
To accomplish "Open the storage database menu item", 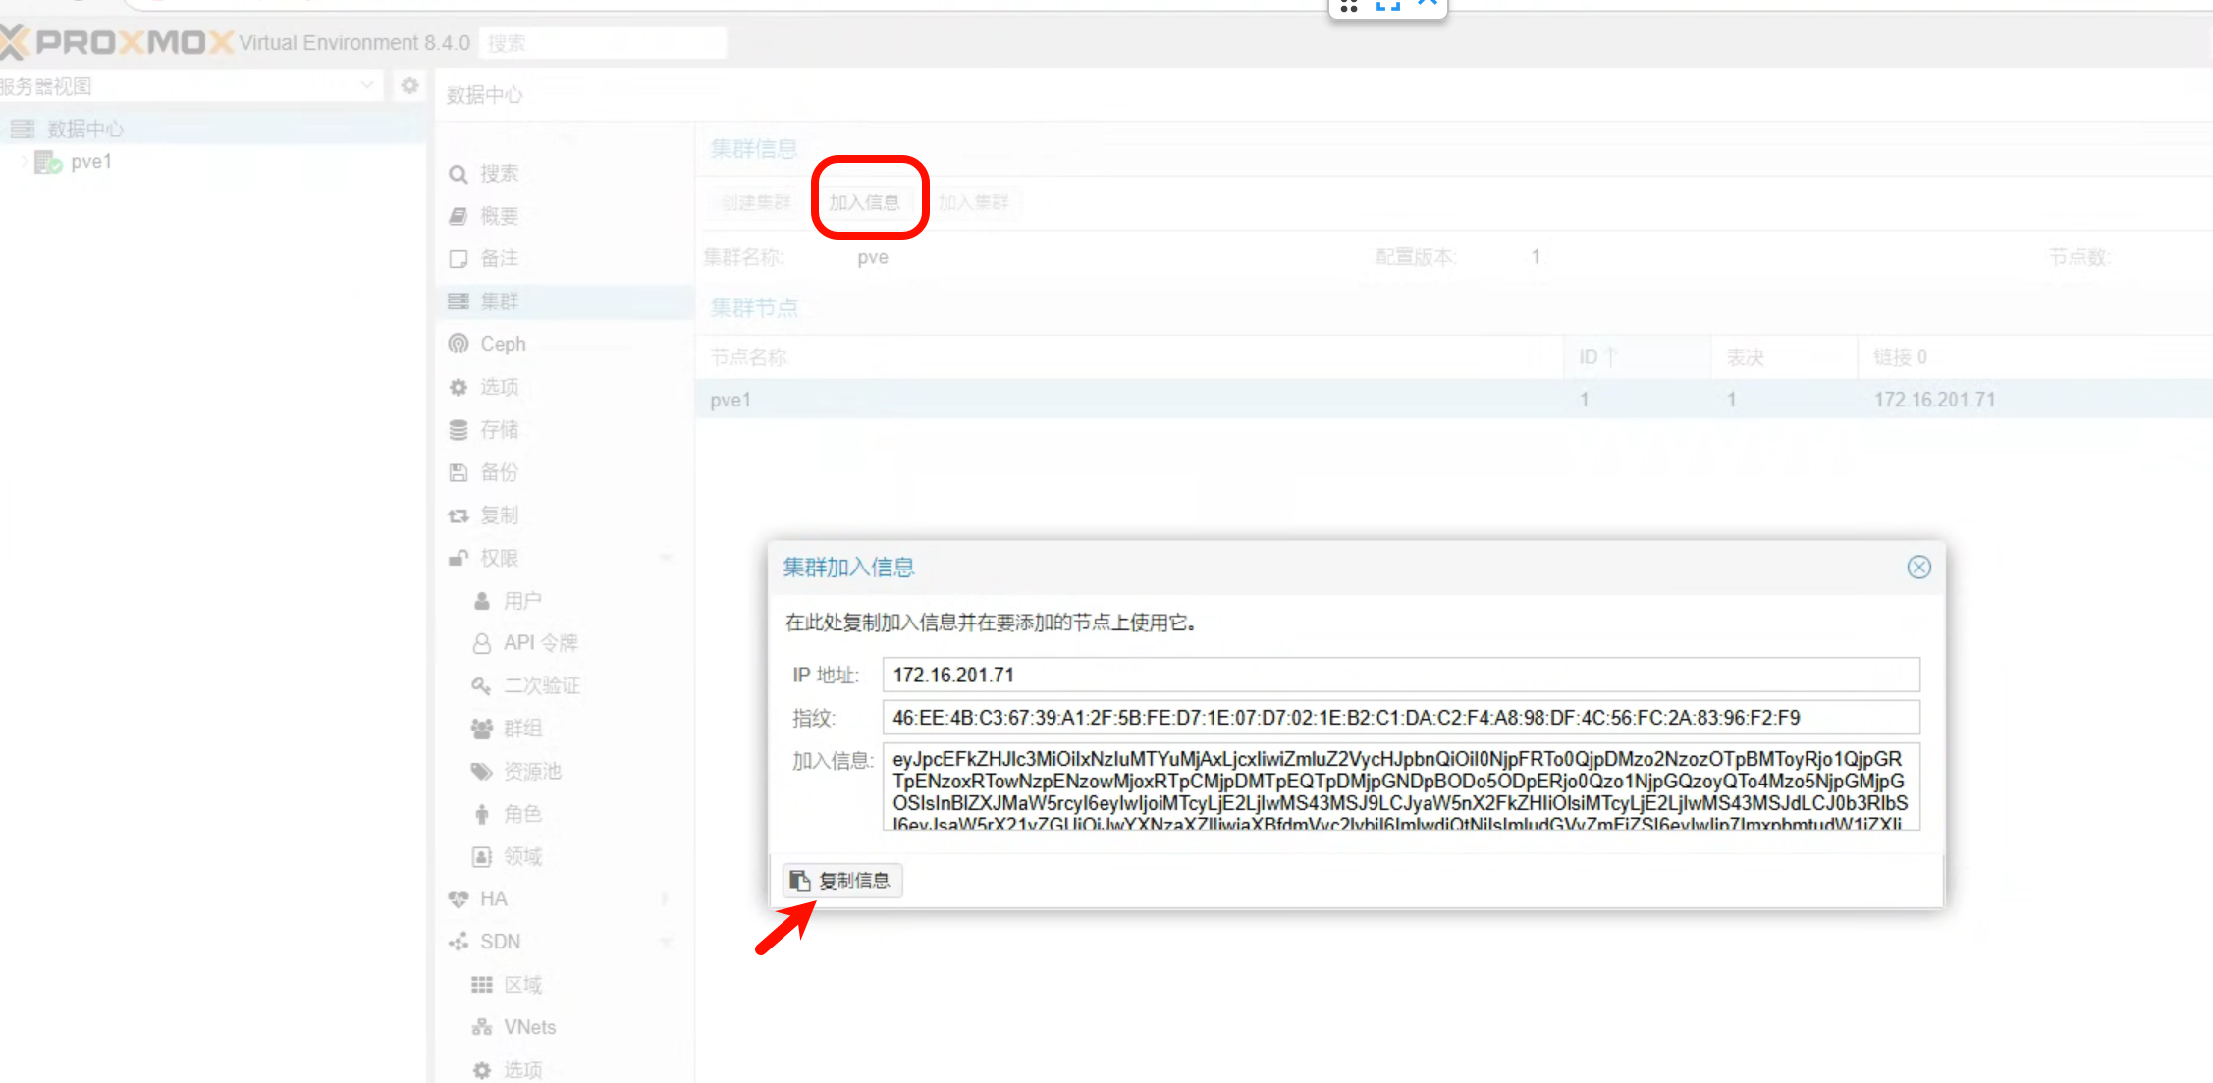I will 499,430.
